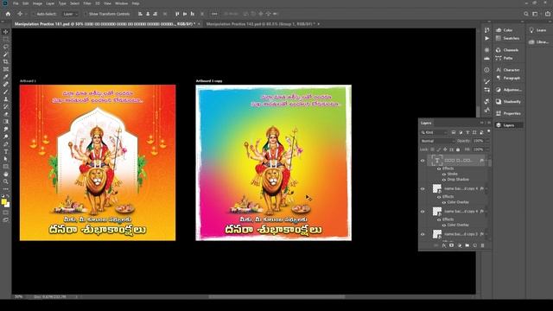Enable Show Transform Controls checkbox
Screen dimensions: 553x311
coord(86,14)
